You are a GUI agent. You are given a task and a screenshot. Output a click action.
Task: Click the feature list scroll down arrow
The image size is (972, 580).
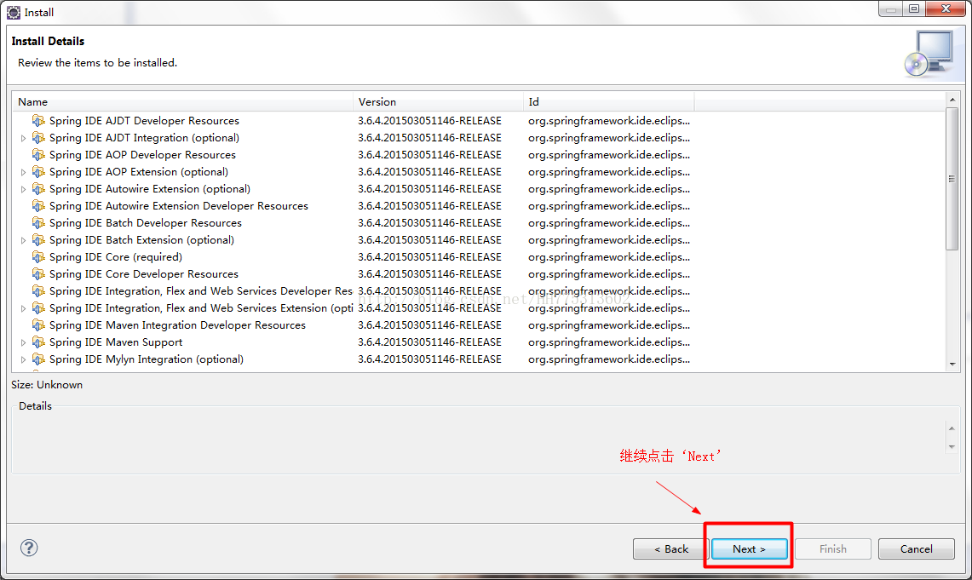tap(952, 365)
